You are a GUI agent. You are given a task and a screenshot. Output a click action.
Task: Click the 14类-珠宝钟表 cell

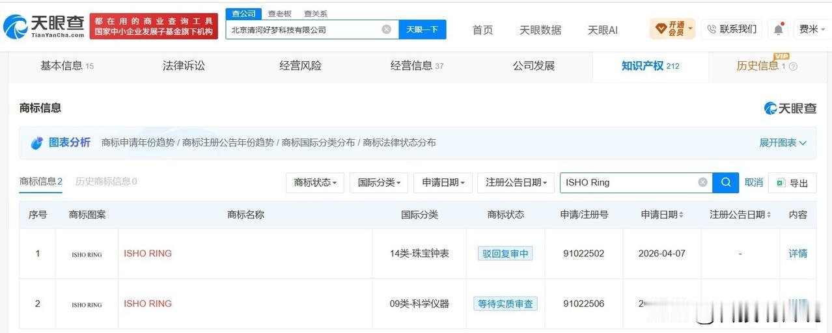[x=419, y=254]
